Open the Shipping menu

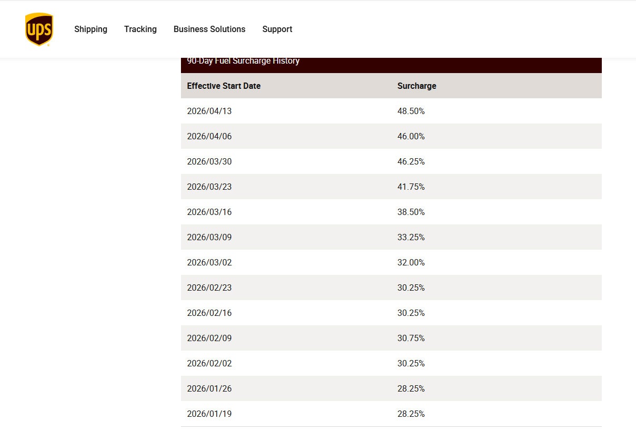click(90, 29)
